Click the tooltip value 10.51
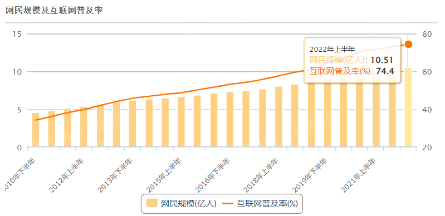This screenshot has height=216, width=445. (x=383, y=60)
